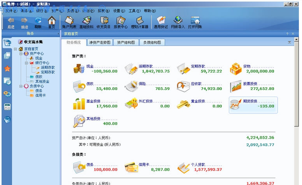
Task: Open the 信用卡 credit card icon in liabilities
Action: tap(131, 167)
